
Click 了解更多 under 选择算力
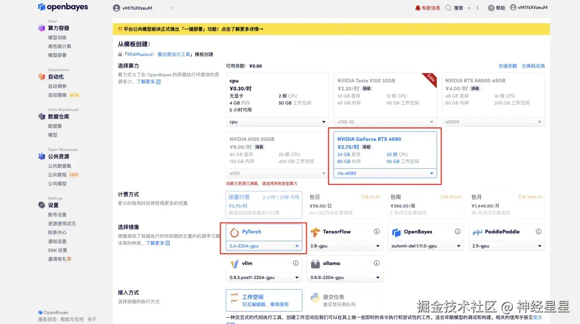tap(148, 82)
